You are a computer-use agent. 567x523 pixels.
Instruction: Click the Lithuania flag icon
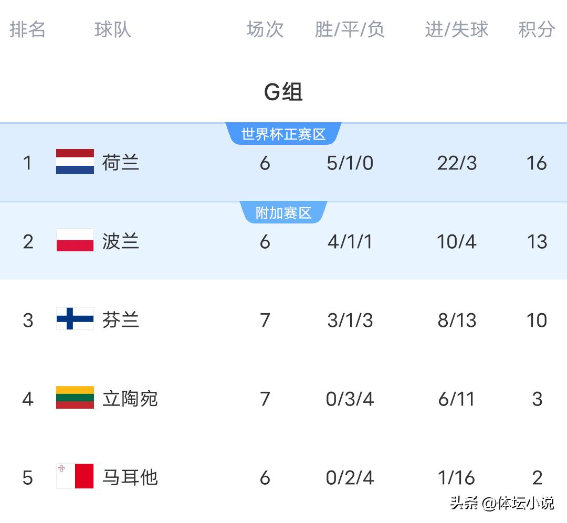coord(75,398)
